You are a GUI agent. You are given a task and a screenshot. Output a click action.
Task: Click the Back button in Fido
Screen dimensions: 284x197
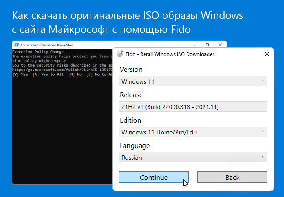click(x=232, y=177)
